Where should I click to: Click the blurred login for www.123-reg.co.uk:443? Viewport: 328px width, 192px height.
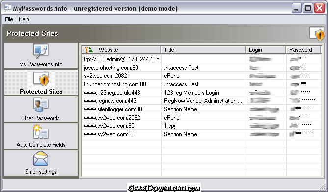tap(260, 93)
